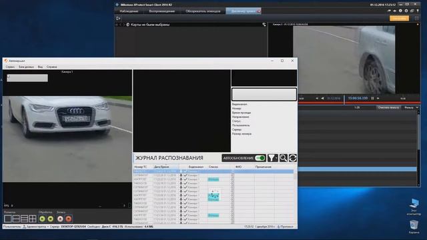Sort journal by Номер ТС column
427x240 pixels.
point(141,167)
